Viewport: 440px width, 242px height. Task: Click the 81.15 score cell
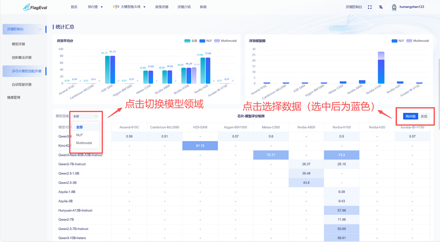tap(200, 146)
